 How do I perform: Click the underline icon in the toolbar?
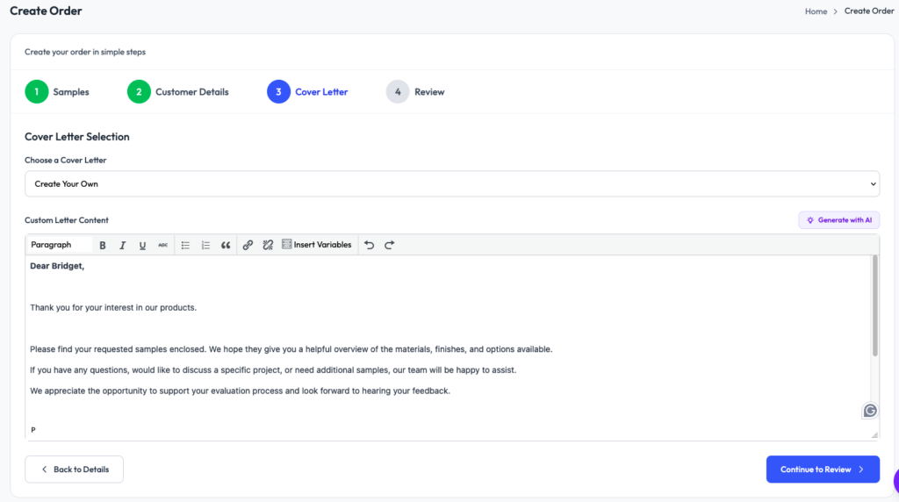[142, 245]
